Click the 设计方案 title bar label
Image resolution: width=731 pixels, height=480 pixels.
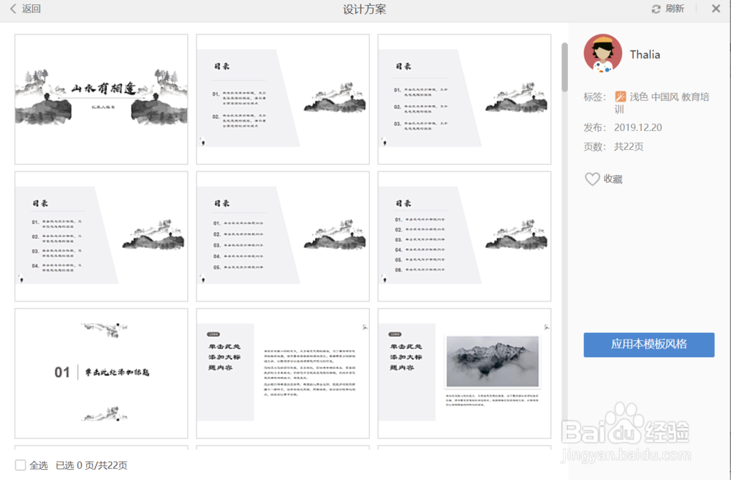(363, 9)
